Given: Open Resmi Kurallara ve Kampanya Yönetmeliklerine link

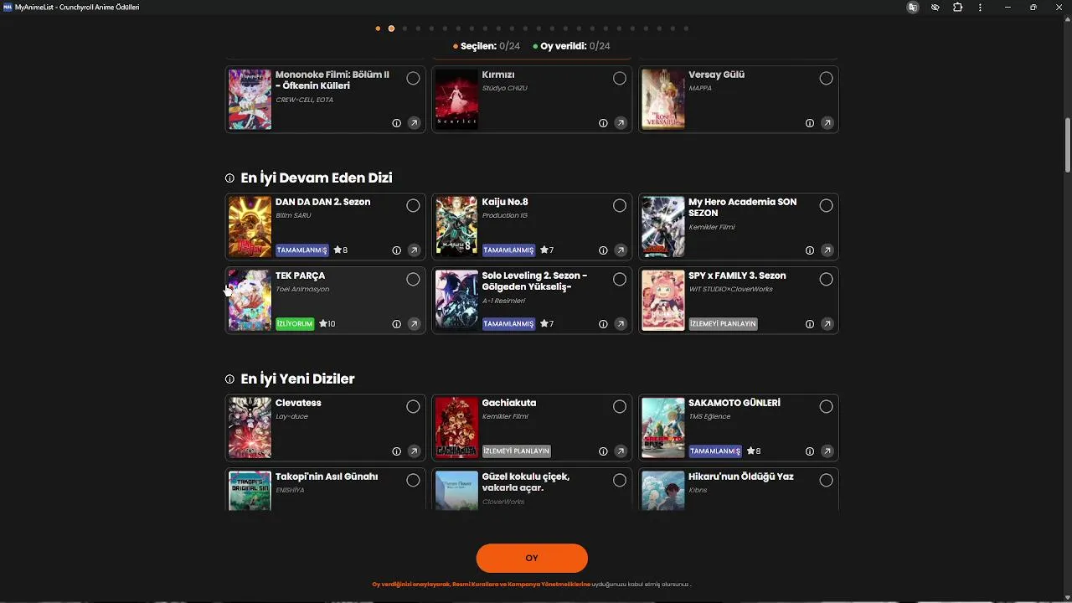Looking at the screenshot, I should (521, 585).
